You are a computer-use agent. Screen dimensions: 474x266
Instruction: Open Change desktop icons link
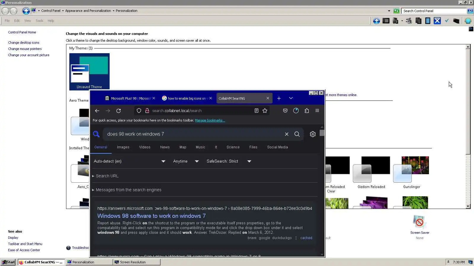(x=24, y=43)
